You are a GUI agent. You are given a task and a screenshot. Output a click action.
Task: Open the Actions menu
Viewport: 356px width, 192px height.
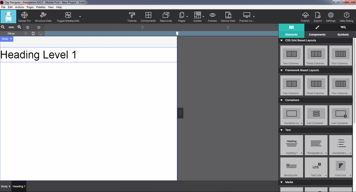19,7
